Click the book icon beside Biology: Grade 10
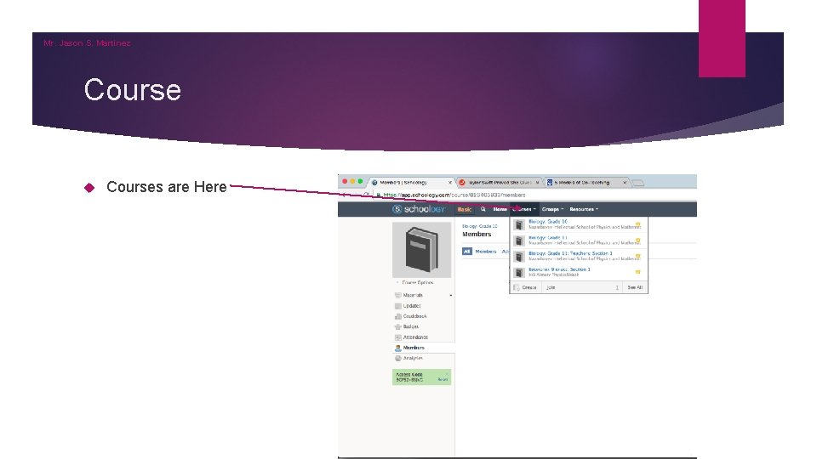Image resolution: width=817 pixels, height=459 pixels. (519, 224)
